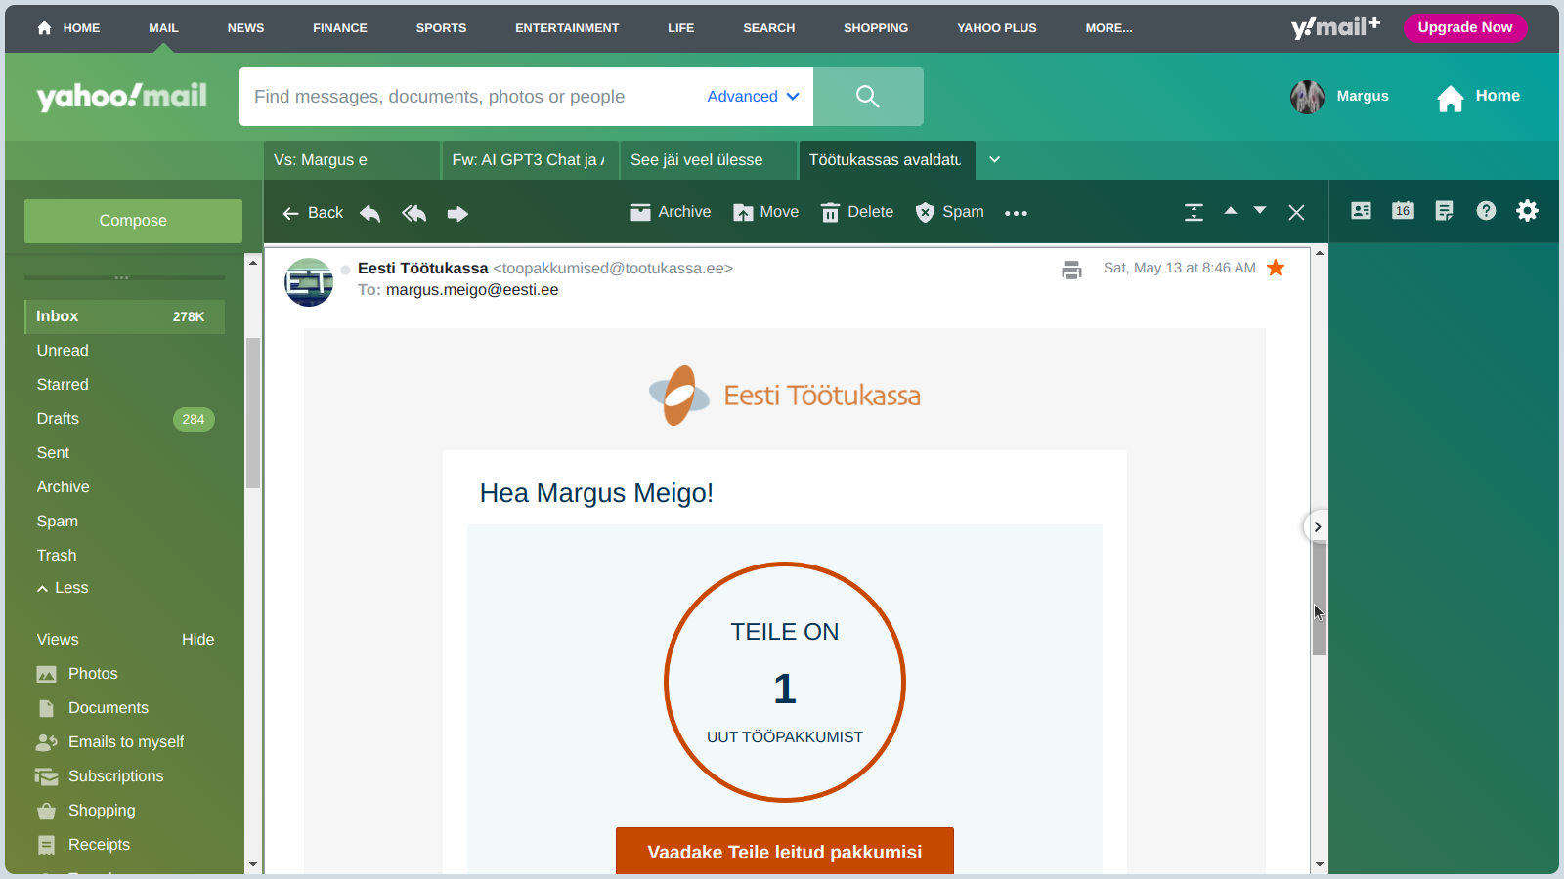Image resolution: width=1564 pixels, height=879 pixels.
Task: Toggle the expand/collapse message view icon
Action: point(1194,212)
